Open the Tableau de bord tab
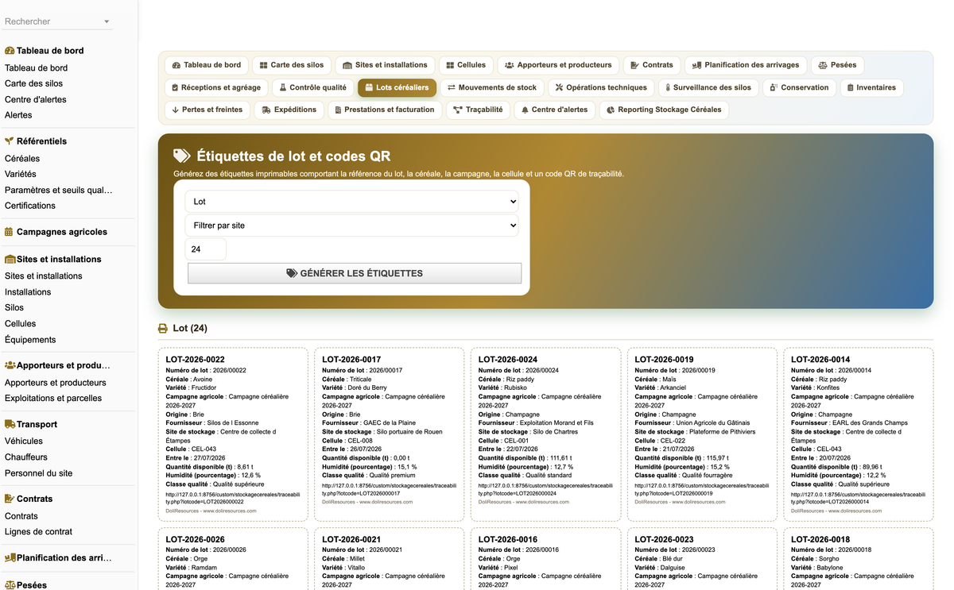This screenshot has height=590, width=954. (x=207, y=65)
